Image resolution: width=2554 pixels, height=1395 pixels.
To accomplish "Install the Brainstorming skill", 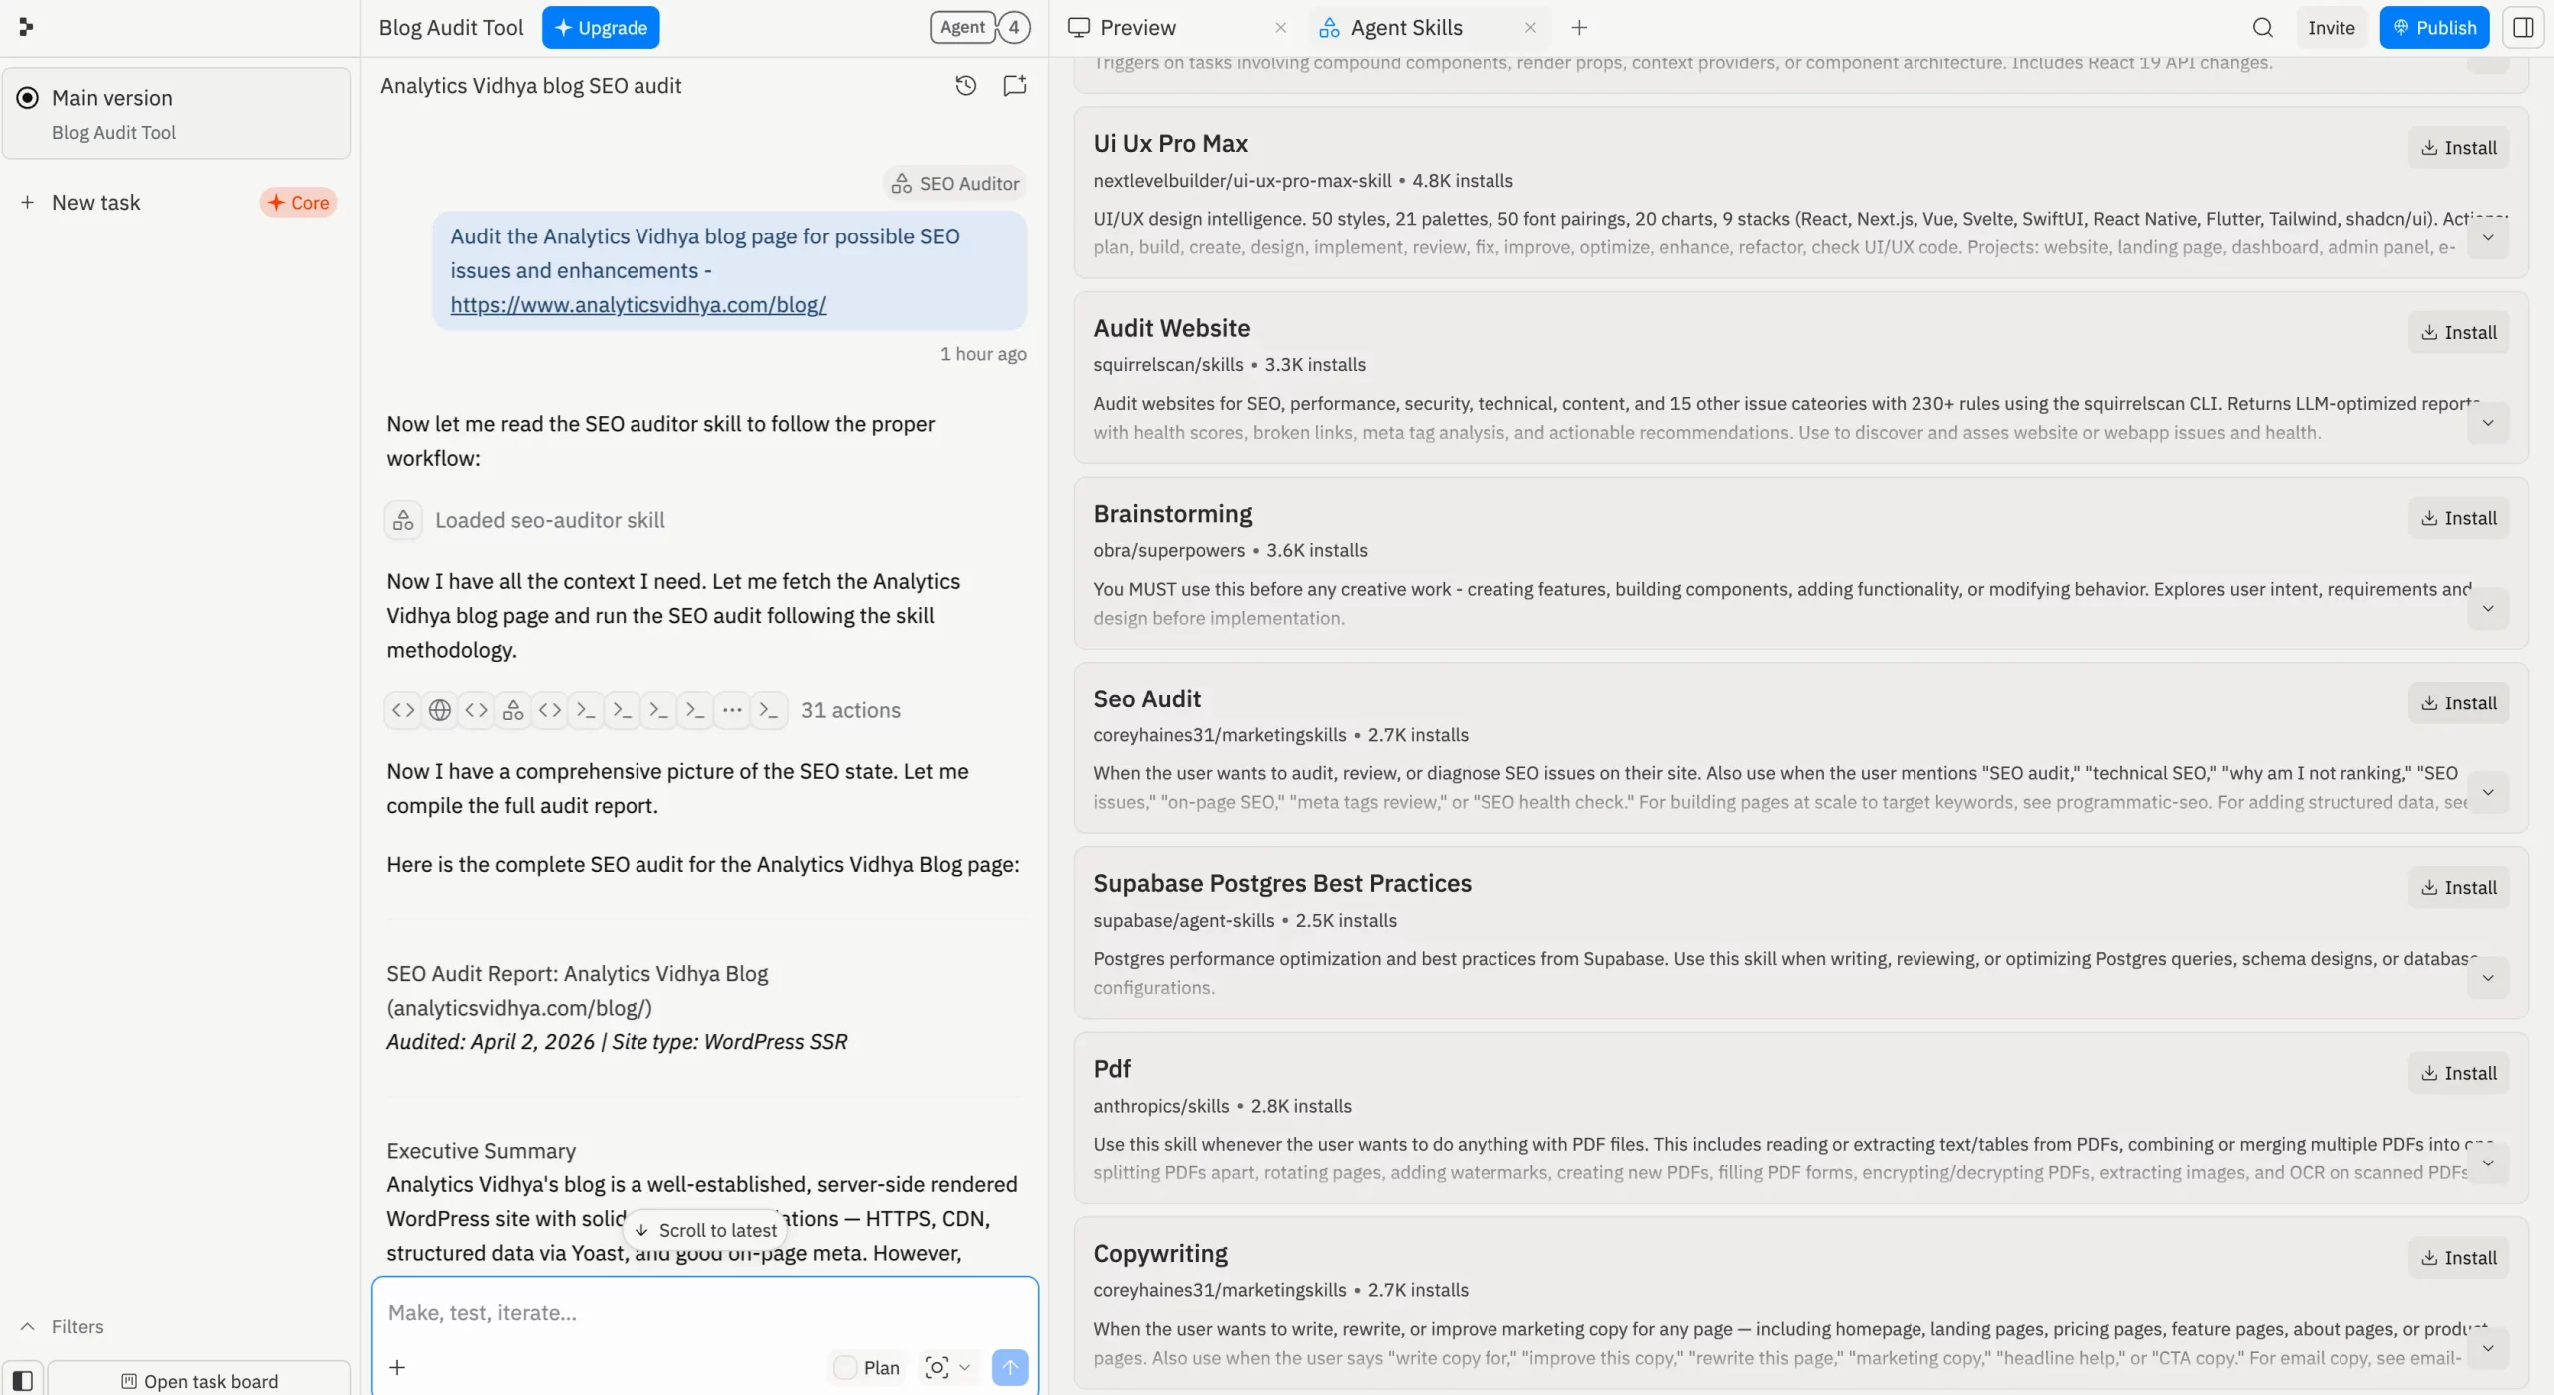I will pyautogui.click(x=2458, y=518).
